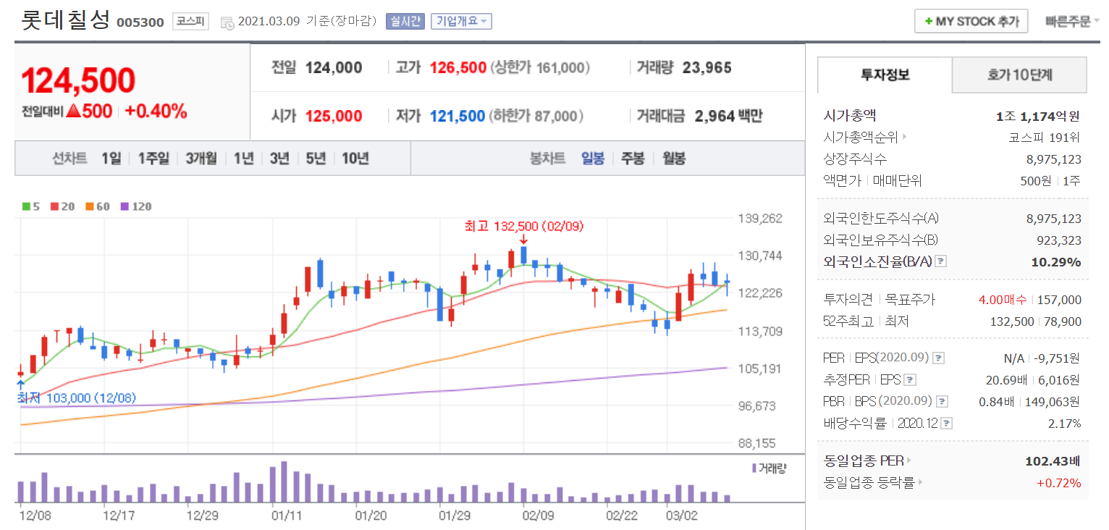
Task: Click the 거래량 value 23,965
Action: 707,68
